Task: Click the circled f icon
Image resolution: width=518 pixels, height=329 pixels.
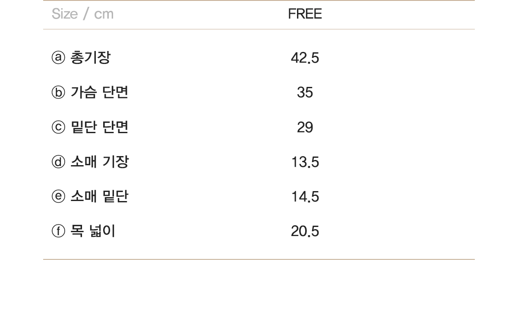Action: click(58, 231)
